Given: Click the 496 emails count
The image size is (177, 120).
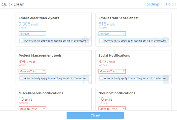Looking at the screenshot, I should [x=27, y=62].
